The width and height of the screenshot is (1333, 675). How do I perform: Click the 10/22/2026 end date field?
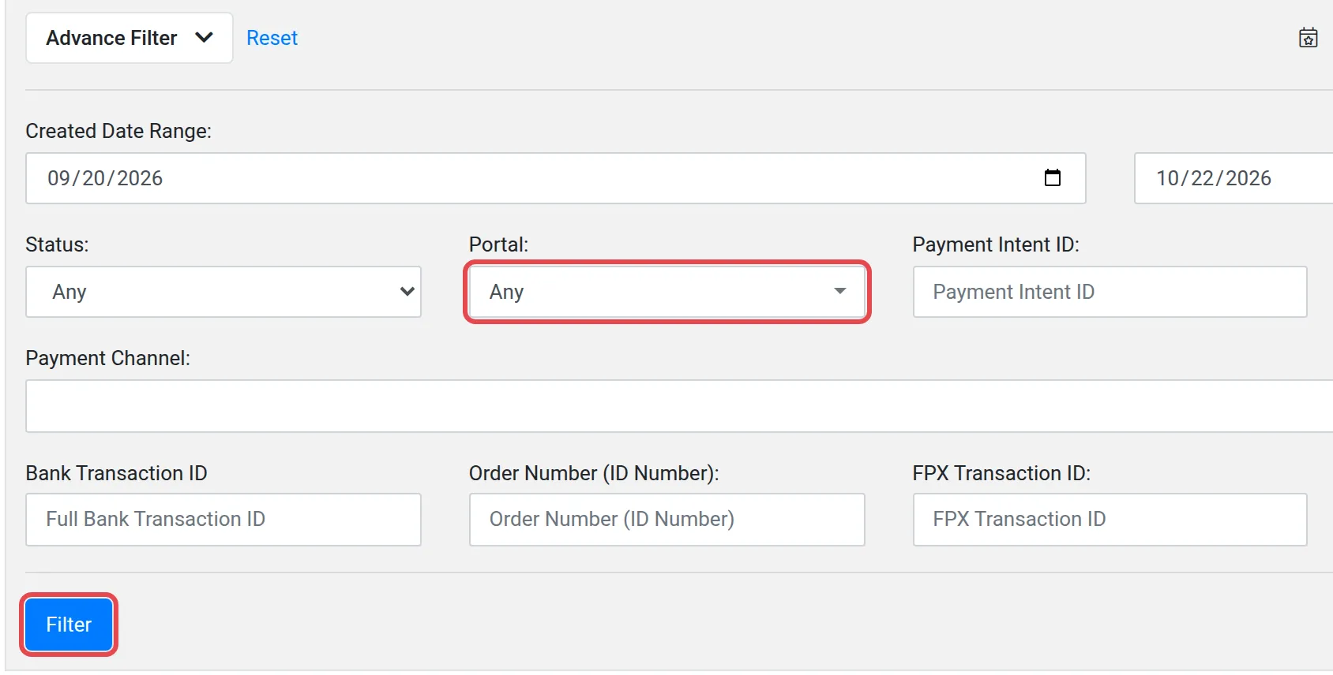coord(1233,178)
